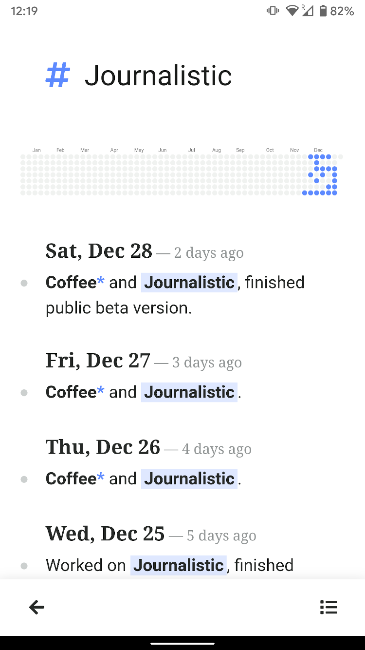Tap Journalistic tag in Dec 25 entry
Screen dimensions: 365x650
pyautogui.click(x=178, y=565)
